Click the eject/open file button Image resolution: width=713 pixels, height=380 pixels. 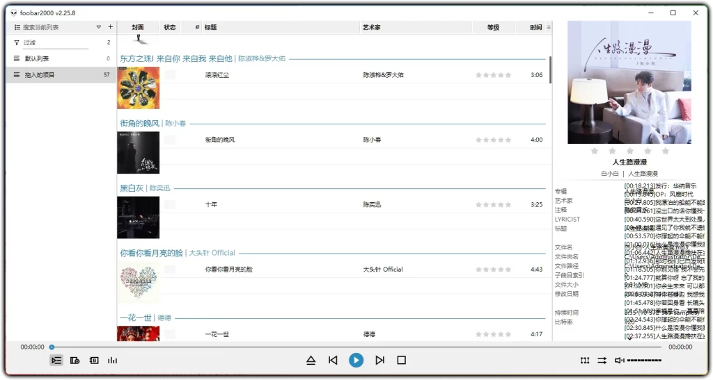(311, 360)
